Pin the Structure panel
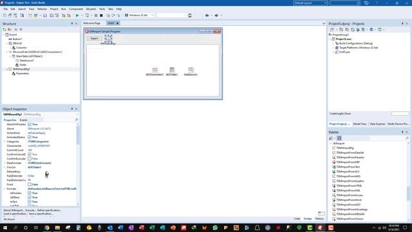The width and height of the screenshot is (412, 232). coord(72,24)
